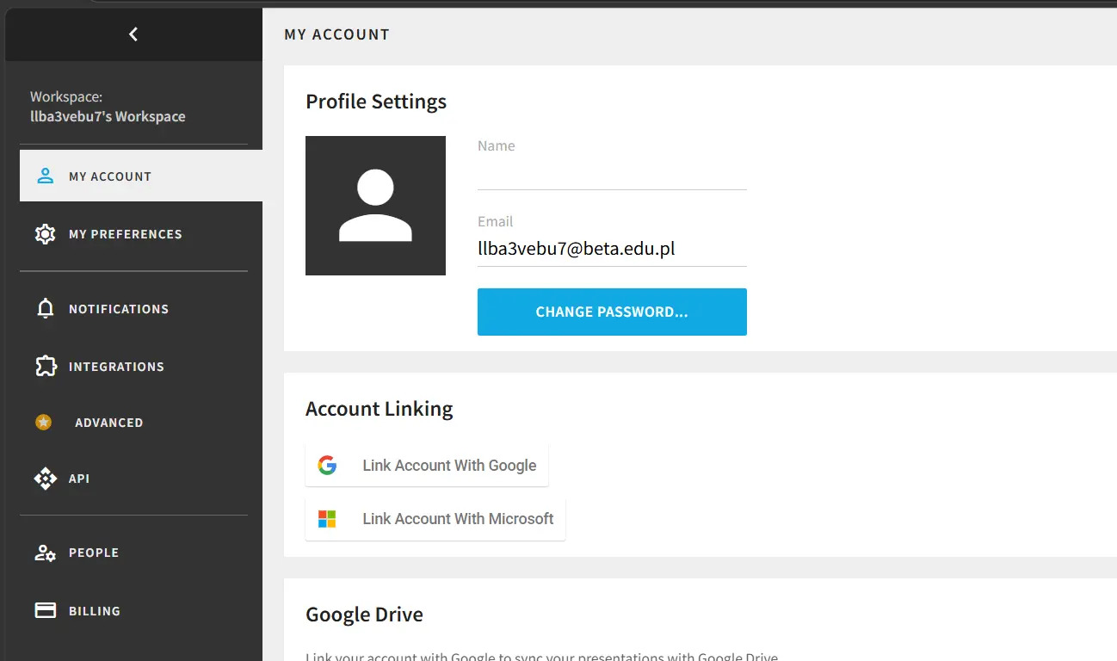Click Link Account With Google button
1117x661 pixels.
tap(427, 466)
